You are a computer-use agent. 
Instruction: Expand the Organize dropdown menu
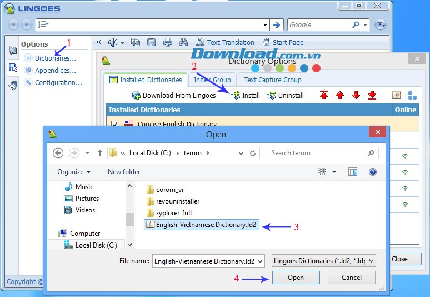tap(73, 172)
